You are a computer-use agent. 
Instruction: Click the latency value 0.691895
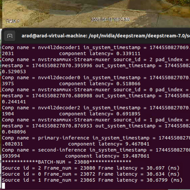128,114
